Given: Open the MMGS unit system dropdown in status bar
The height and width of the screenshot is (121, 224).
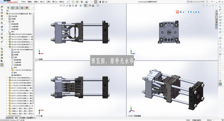Looking at the screenshot, I should (214, 120).
